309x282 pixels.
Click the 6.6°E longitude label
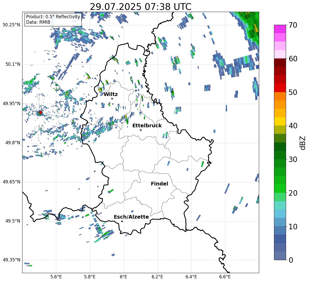(225, 277)
